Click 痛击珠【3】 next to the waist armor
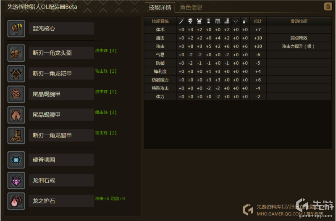336x221 pixels. [106, 112]
